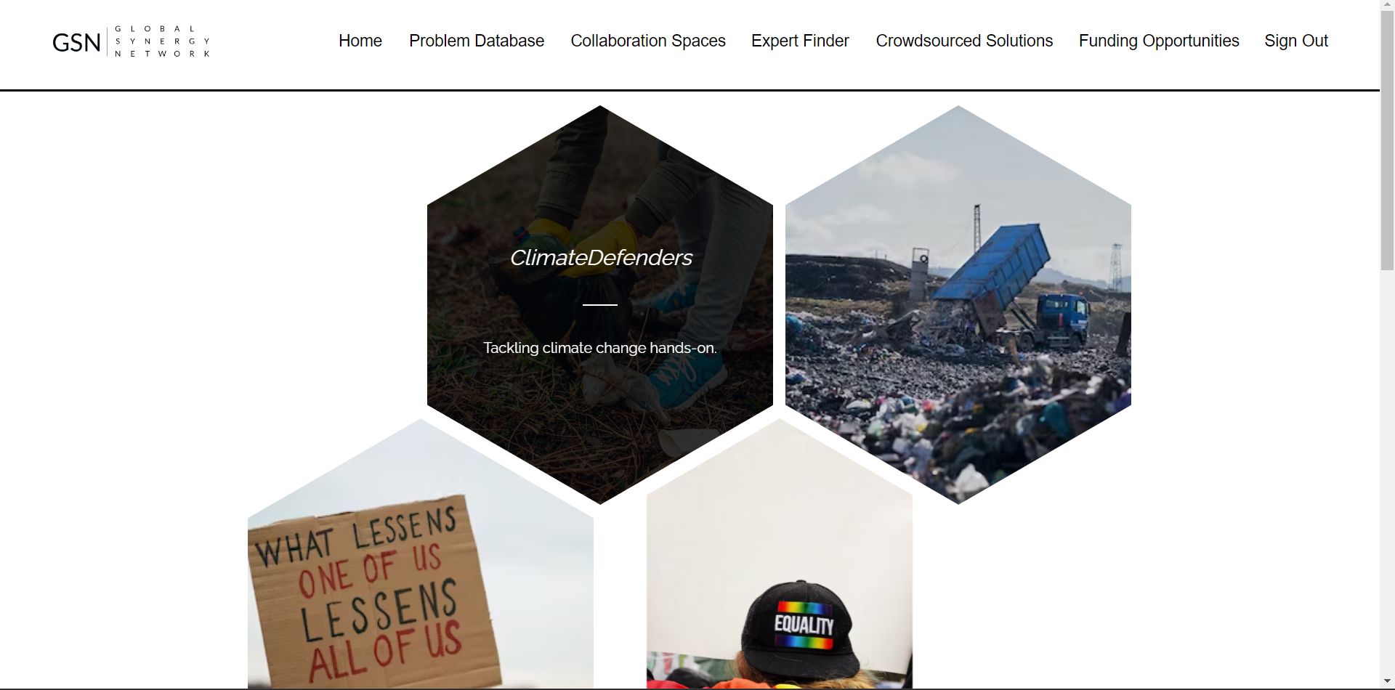
Task: Open the ClimateDefenders hexagon card
Action: (600, 305)
